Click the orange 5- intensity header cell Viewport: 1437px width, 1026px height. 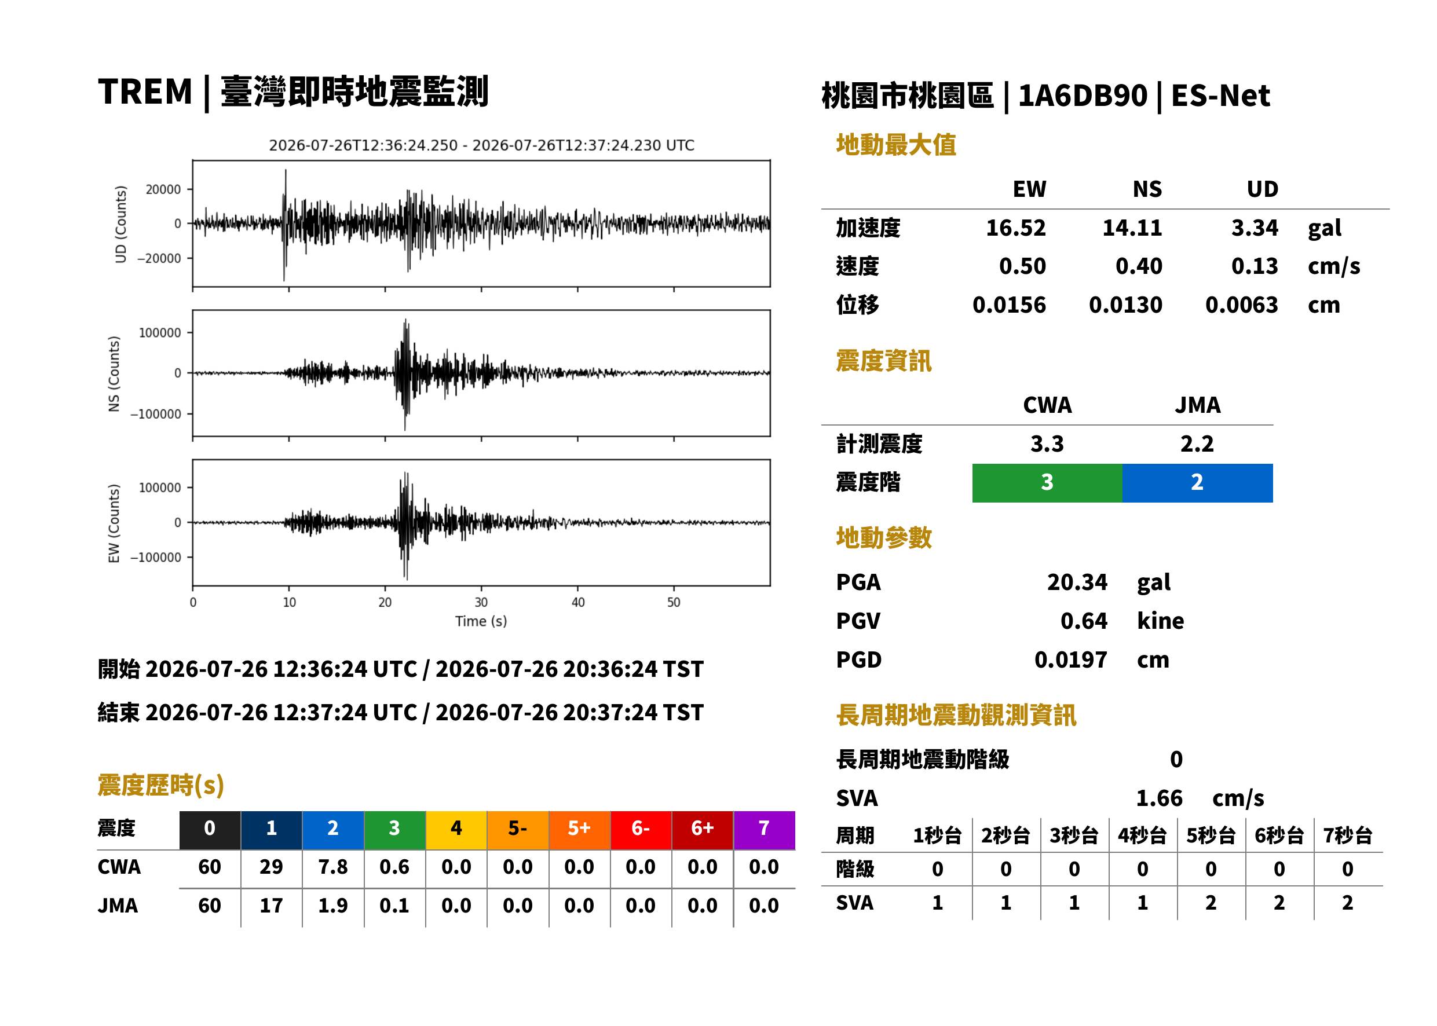[x=518, y=830]
